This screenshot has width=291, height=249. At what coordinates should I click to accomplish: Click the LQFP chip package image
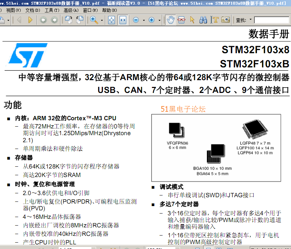(255, 129)
